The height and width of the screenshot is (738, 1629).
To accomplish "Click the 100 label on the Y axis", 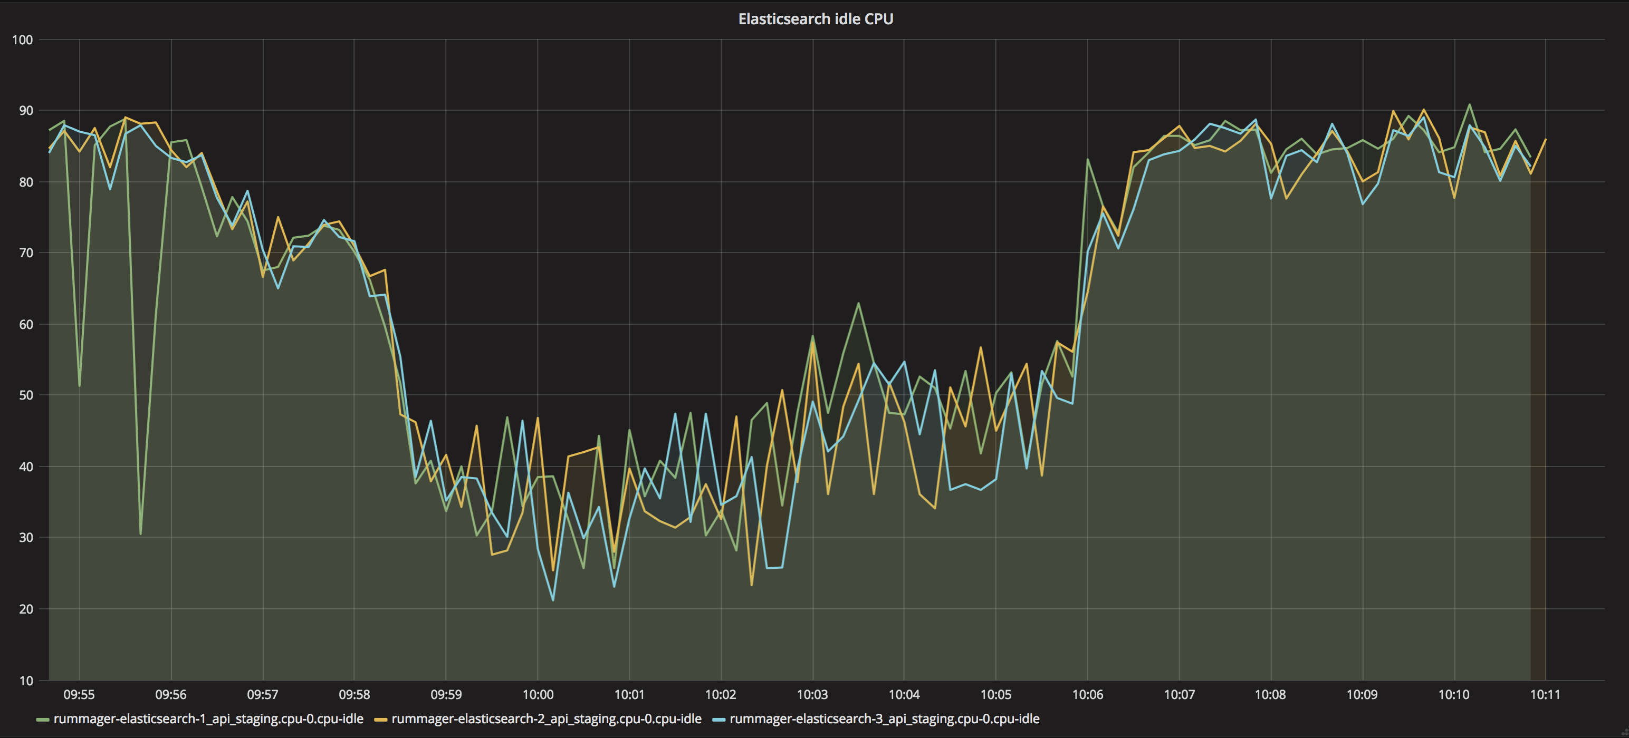I will click(23, 40).
